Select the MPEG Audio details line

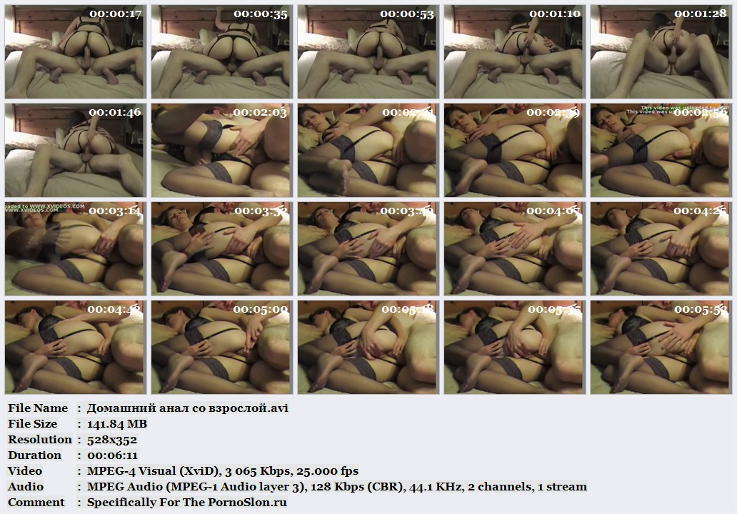tap(337, 487)
